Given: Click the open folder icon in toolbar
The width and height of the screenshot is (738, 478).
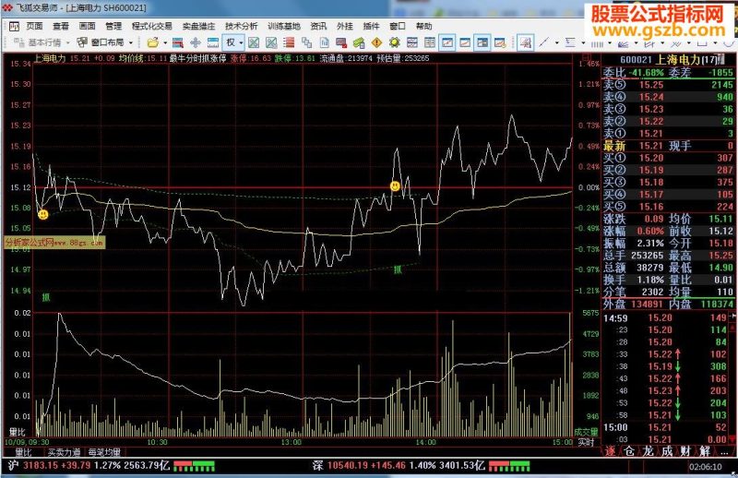Looking at the screenshot, I should click(152, 42).
